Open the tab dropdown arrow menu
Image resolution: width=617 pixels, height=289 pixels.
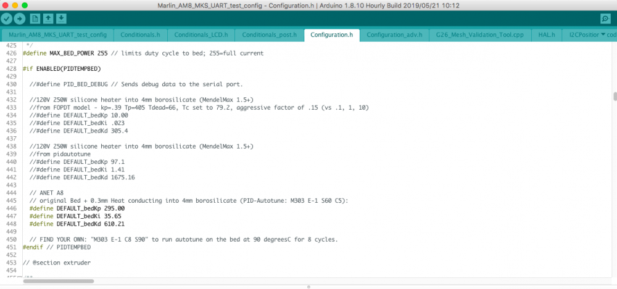(603, 35)
